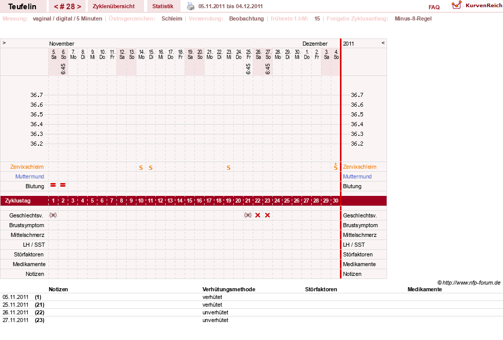Click the cervical mucus S marker on day 19

pos(228,168)
